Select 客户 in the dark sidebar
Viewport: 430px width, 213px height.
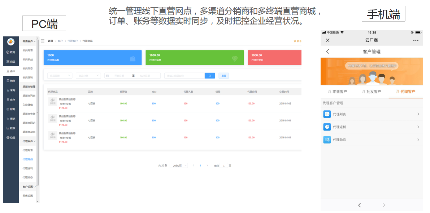pos(11,71)
